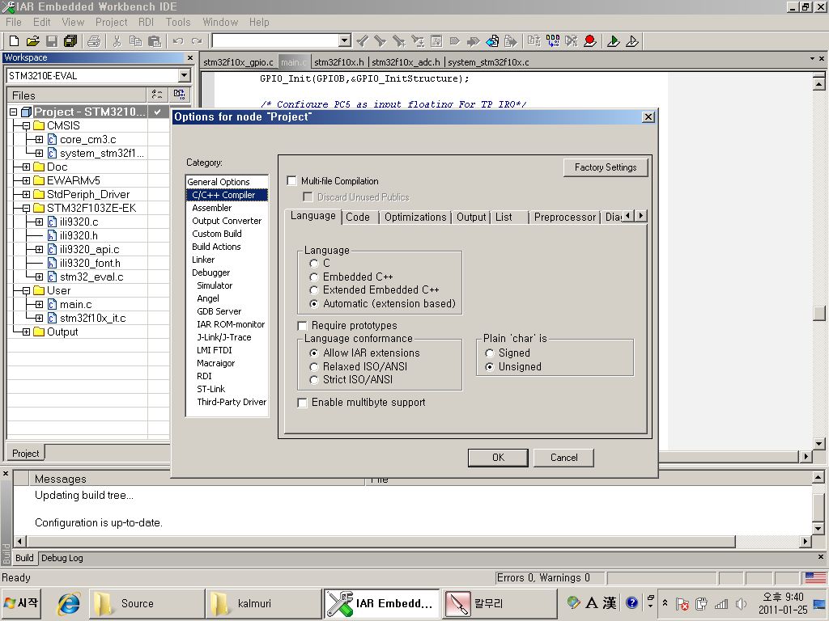Click the OK button
Image resolution: width=829 pixels, height=621 pixels.
[498, 458]
